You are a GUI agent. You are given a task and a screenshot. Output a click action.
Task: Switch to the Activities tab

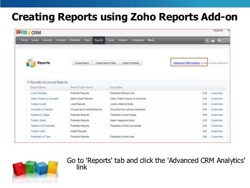(123, 40)
